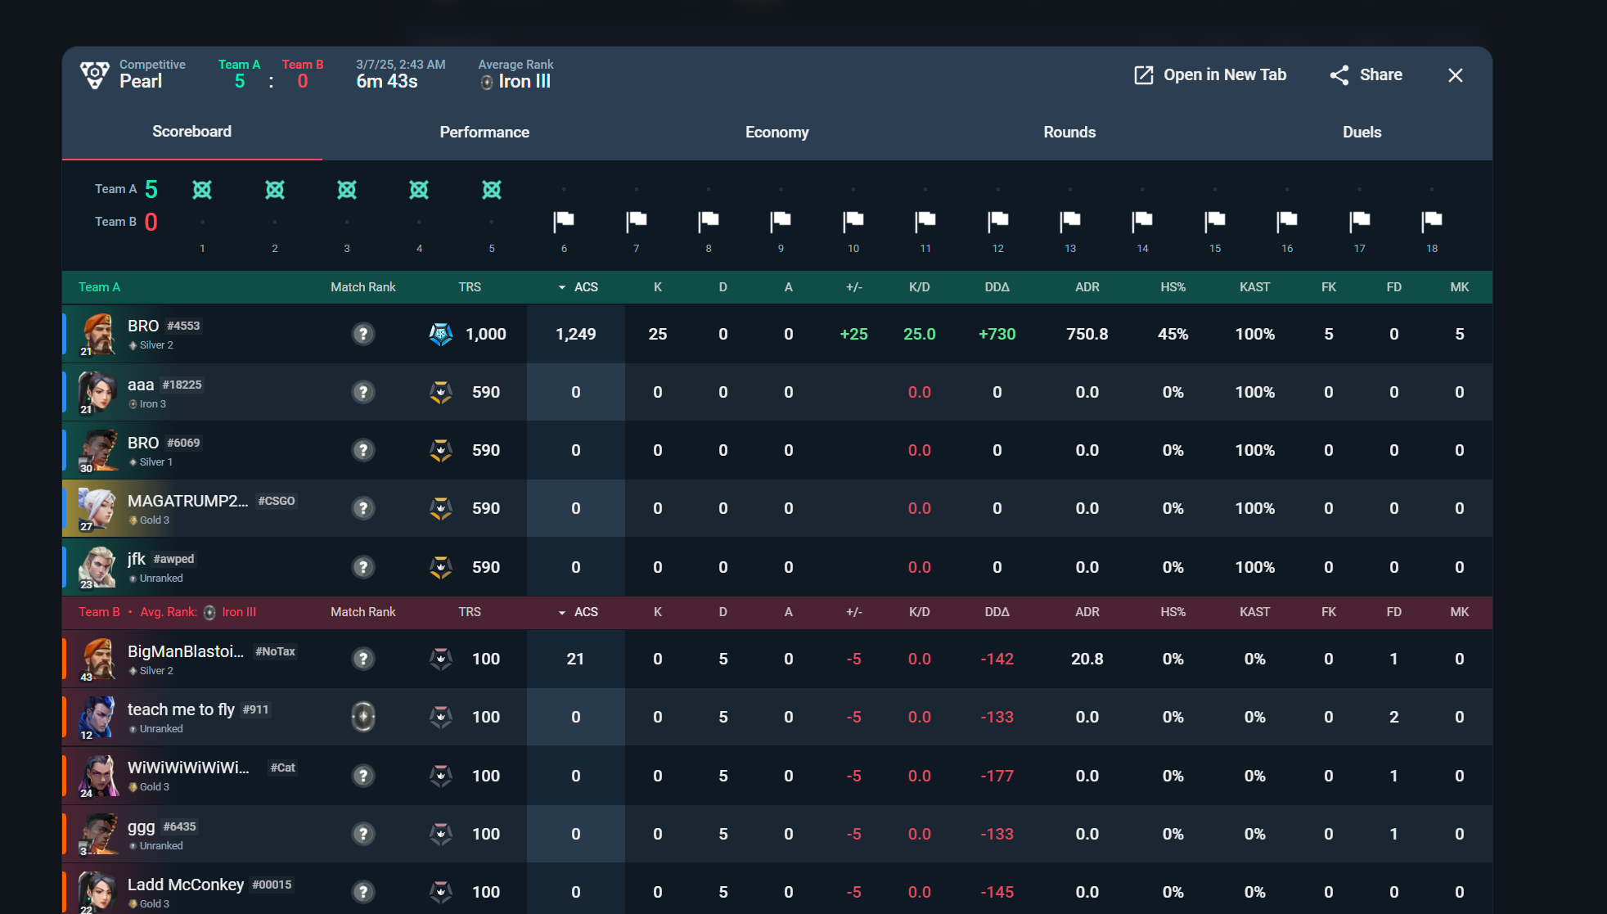Image resolution: width=1607 pixels, height=914 pixels.
Task: Open WiWiWiWiWiWi #Cat player name link
Action: pos(188,768)
